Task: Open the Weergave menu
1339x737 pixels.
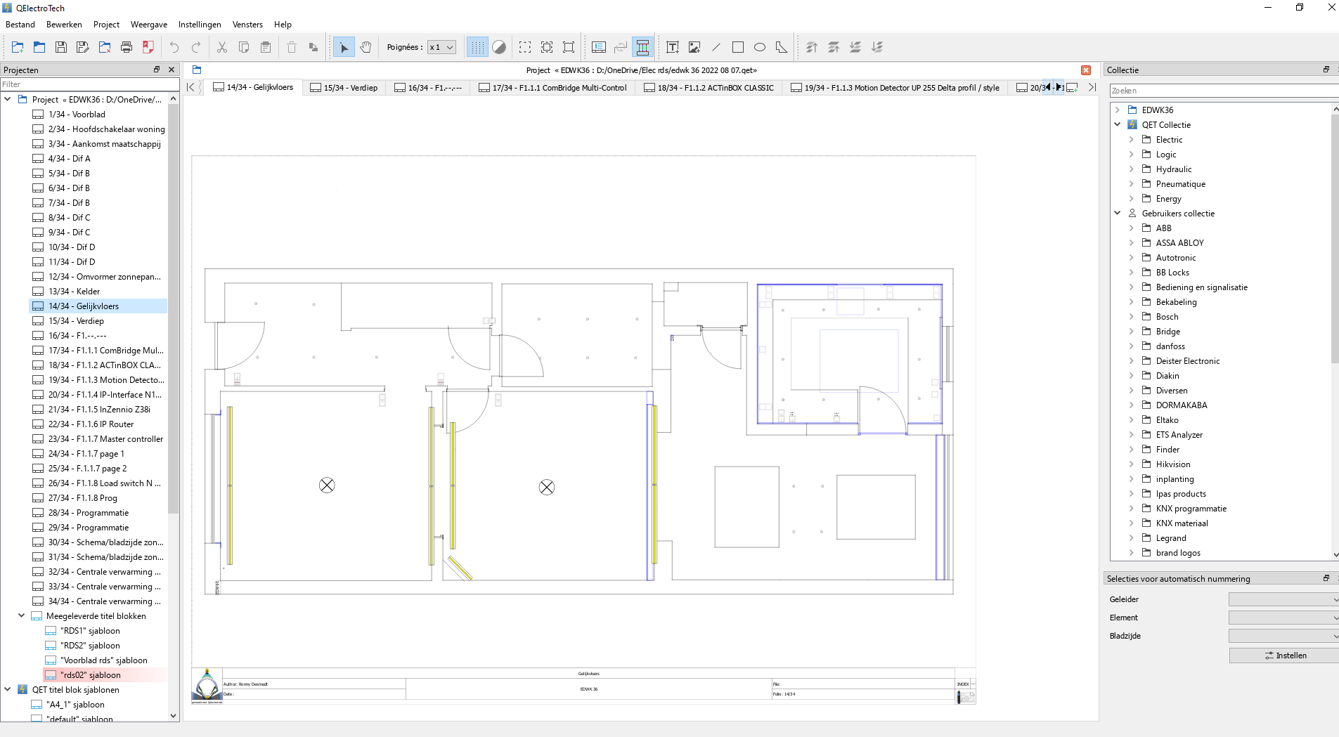Action: [x=148, y=25]
